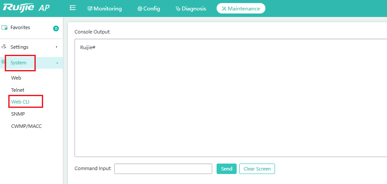This screenshot has height=184, width=387.
Task: Click the Favorites star-folder icon
Action: [x=4, y=27]
